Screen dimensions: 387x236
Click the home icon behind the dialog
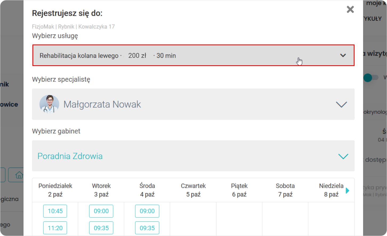(x=19, y=175)
